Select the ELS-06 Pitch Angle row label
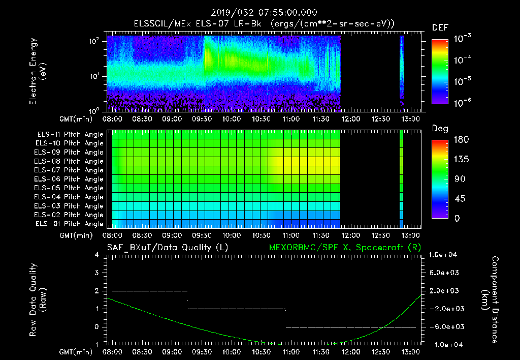Screen dimensions: 520x360 coord(69,179)
